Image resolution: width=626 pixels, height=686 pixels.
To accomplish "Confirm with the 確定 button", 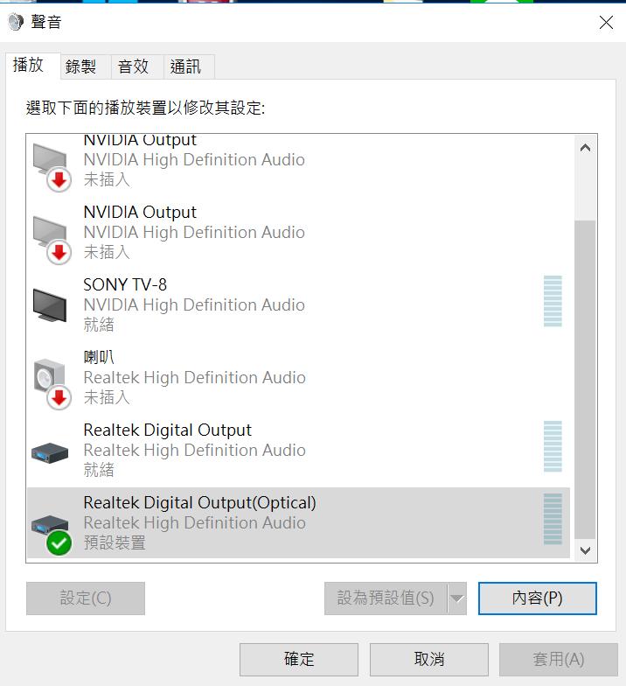I will (299, 660).
